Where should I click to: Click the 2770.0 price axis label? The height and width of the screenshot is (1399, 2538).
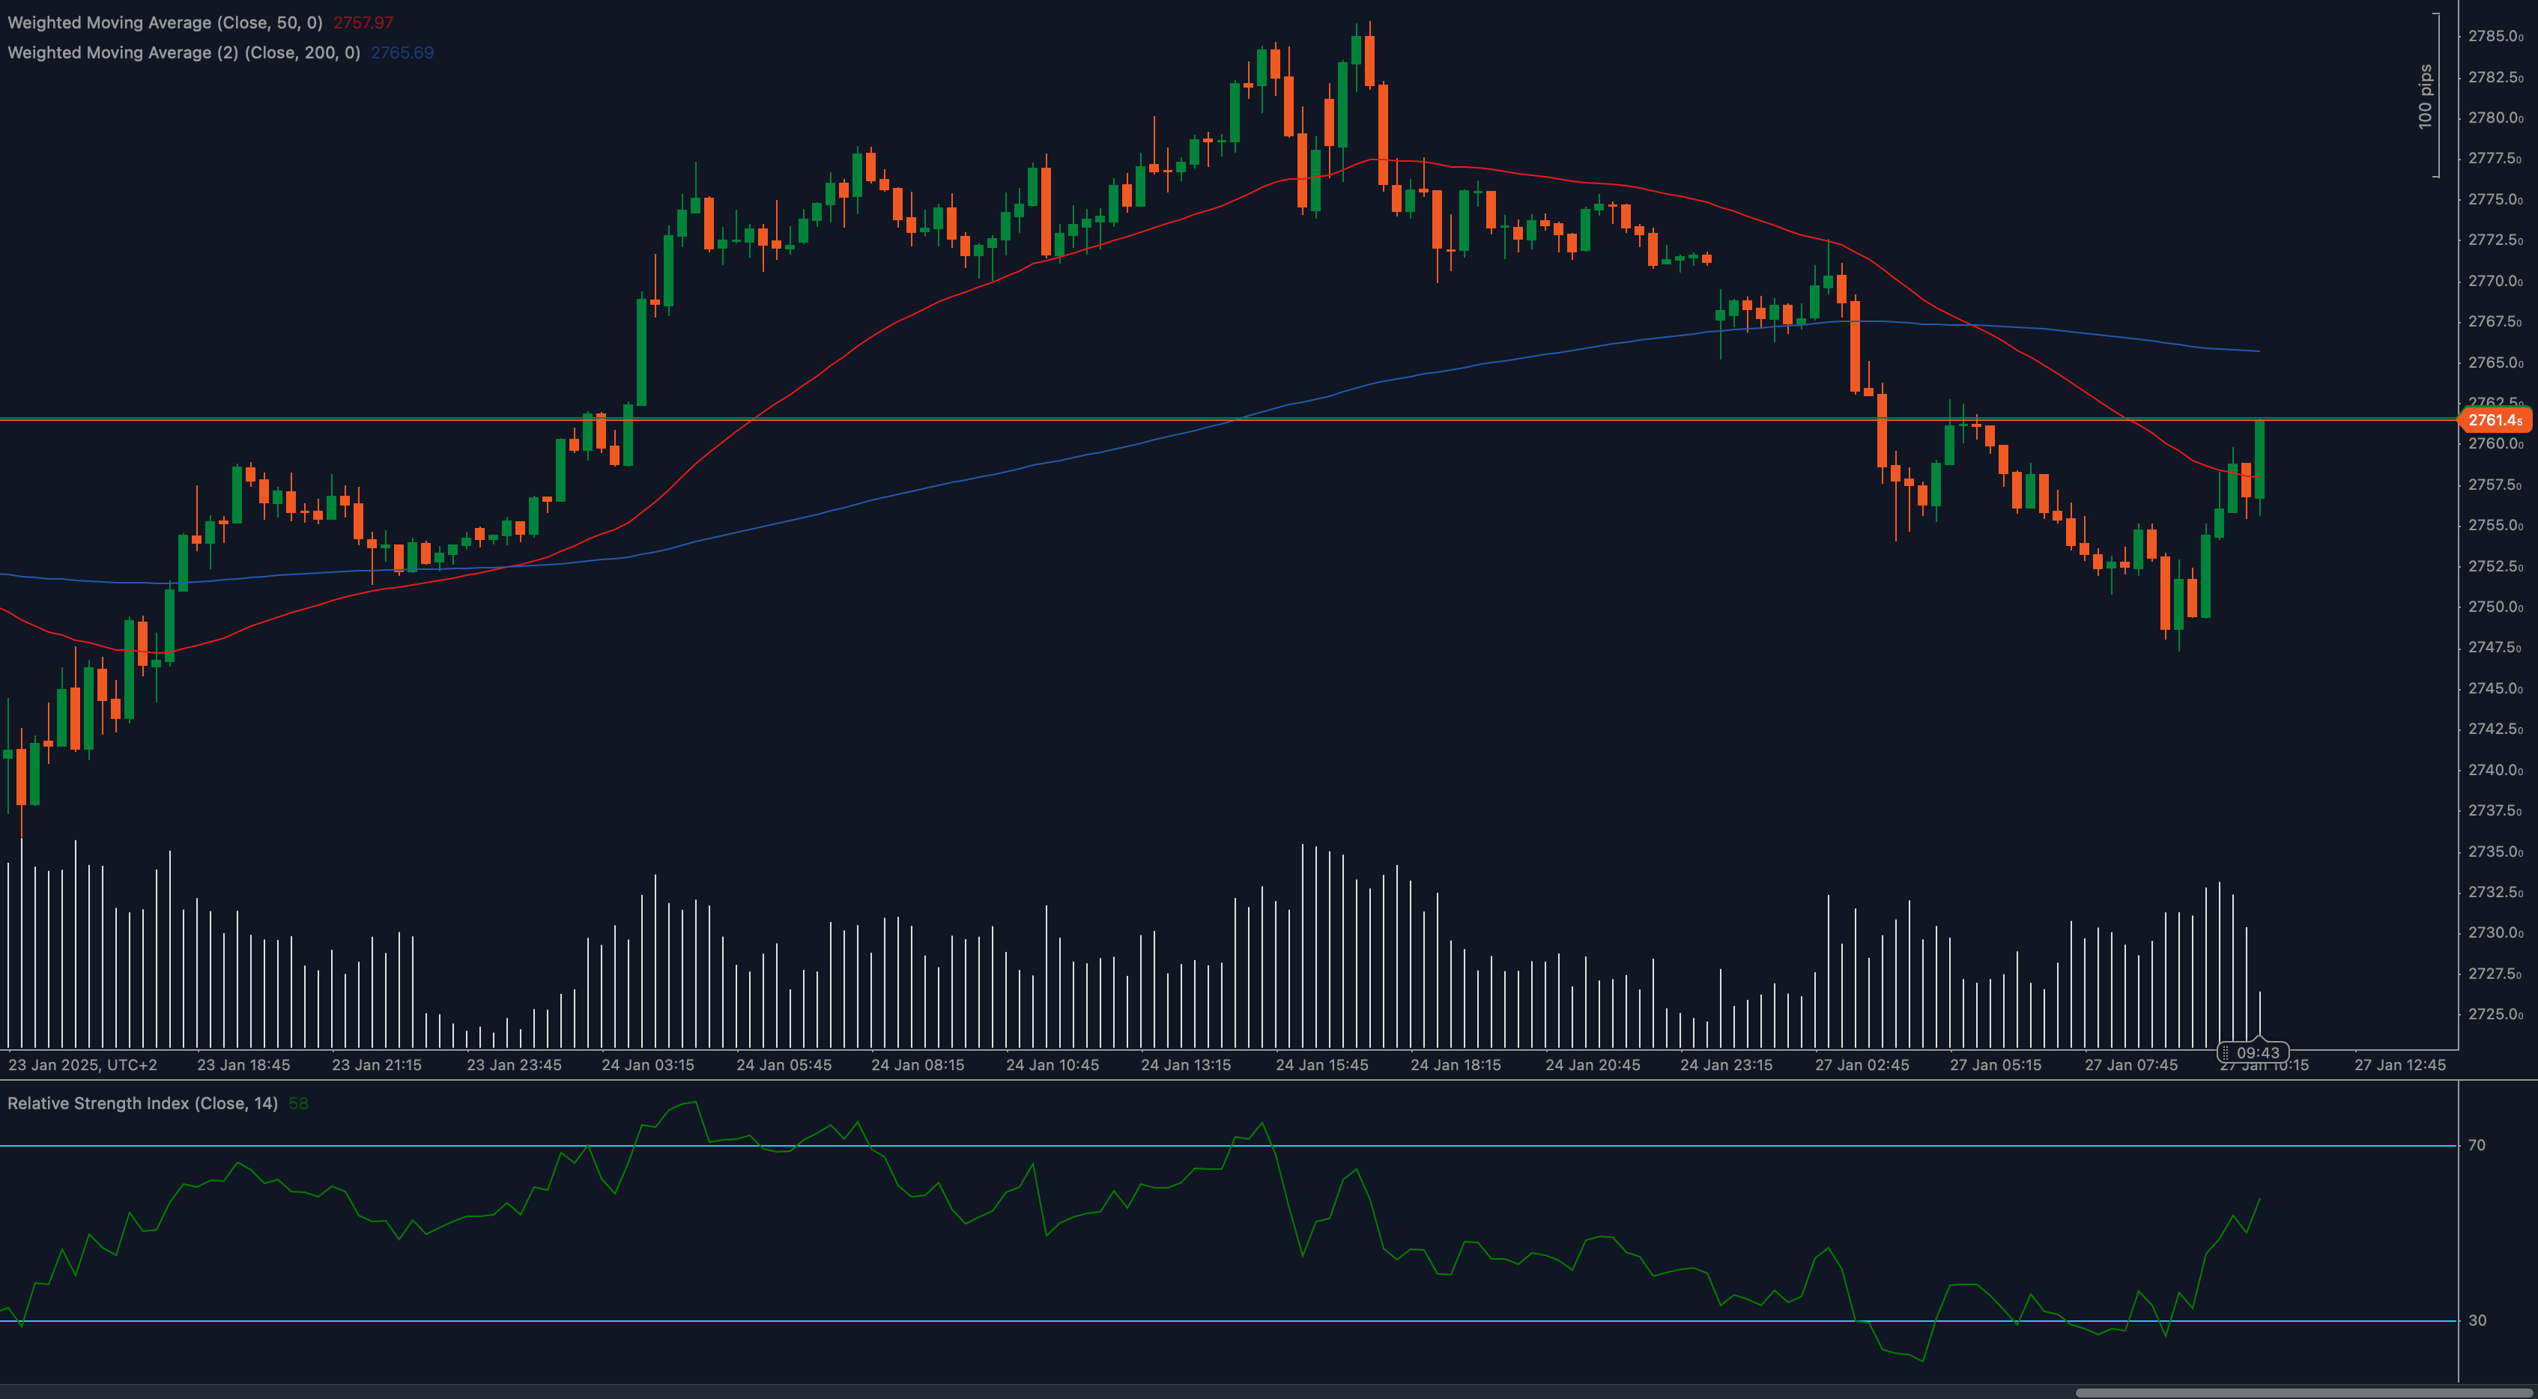tap(2495, 281)
